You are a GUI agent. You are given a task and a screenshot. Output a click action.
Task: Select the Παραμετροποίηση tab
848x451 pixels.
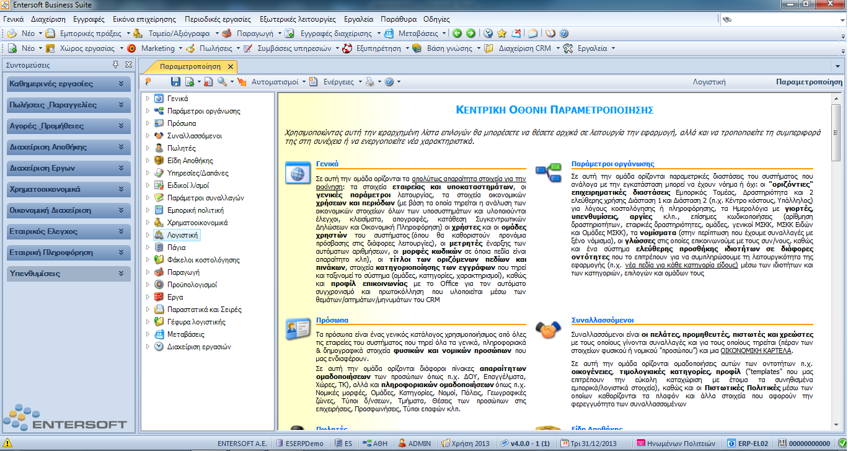[190, 66]
